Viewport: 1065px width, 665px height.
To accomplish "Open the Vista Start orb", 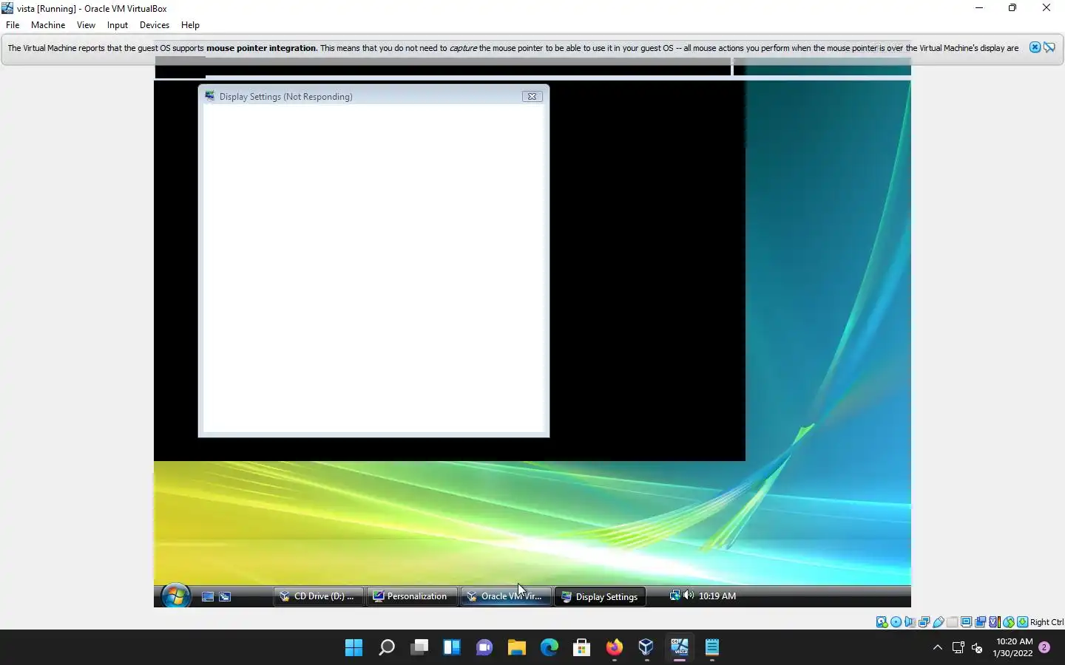I will 175,596.
